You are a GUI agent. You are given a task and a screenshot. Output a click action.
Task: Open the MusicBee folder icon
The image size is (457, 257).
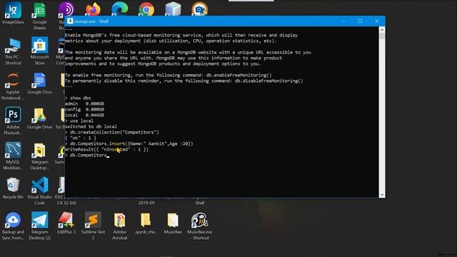click(173, 223)
